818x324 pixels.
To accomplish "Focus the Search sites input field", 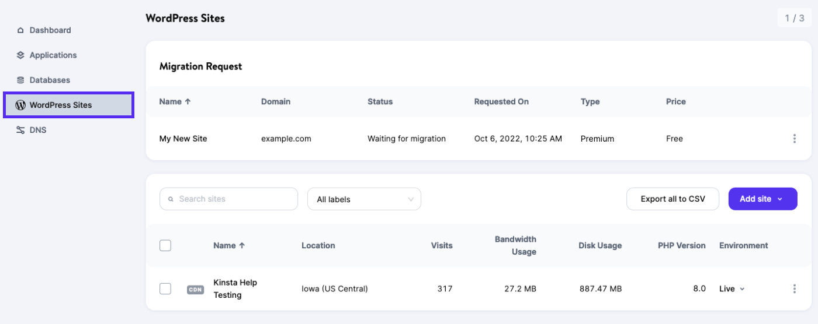I will (x=234, y=199).
